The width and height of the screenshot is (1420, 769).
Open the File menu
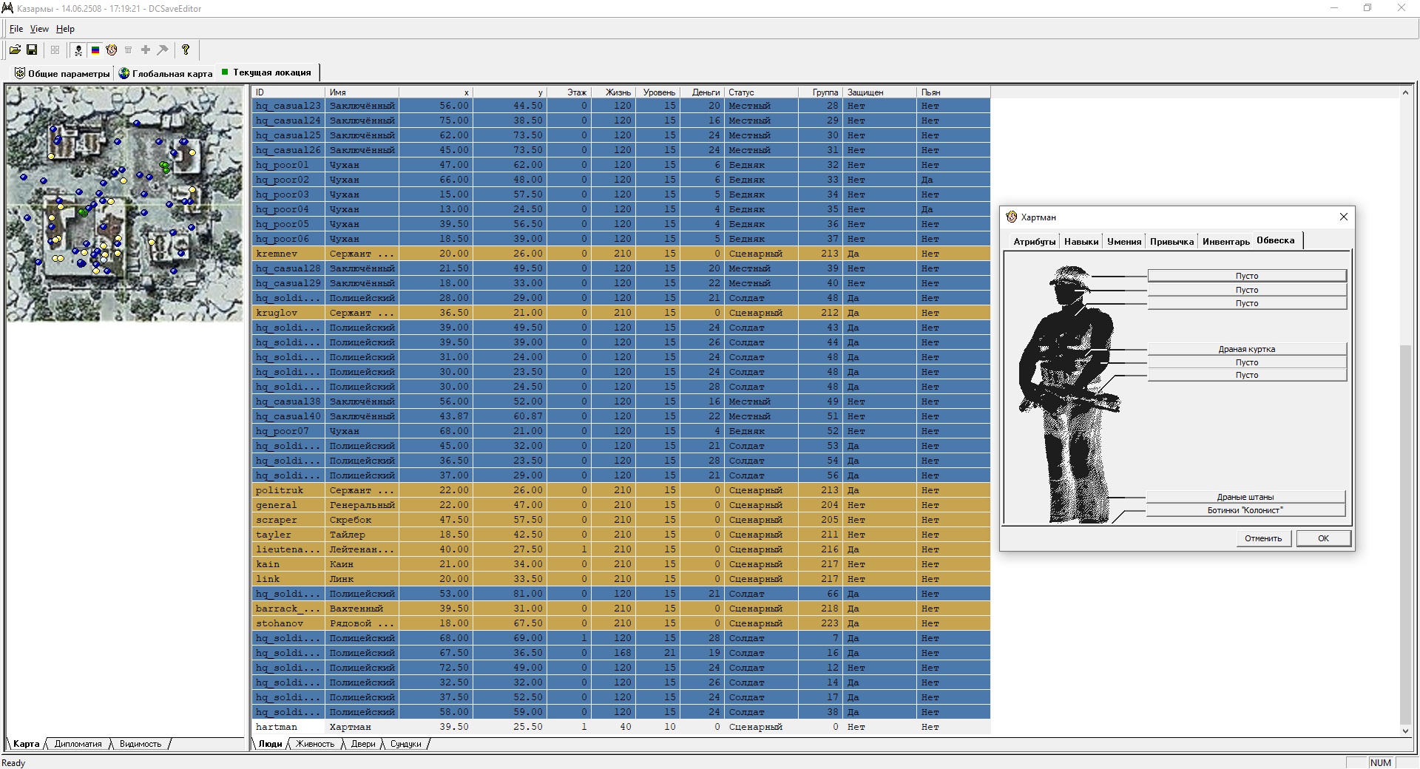pyautogui.click(x=16, y=29)
